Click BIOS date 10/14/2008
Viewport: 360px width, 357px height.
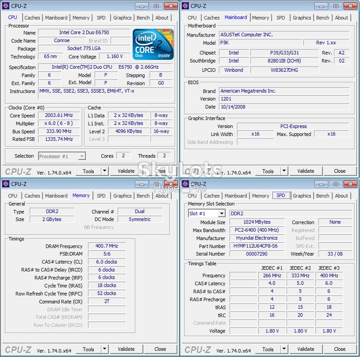pos(284,107)
